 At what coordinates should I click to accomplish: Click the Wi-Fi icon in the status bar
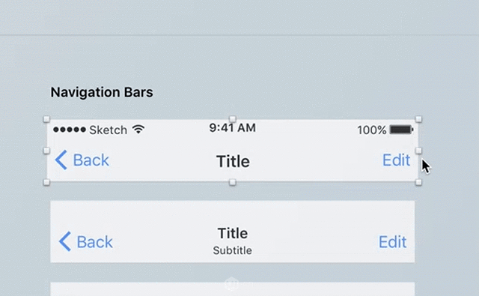138,130
